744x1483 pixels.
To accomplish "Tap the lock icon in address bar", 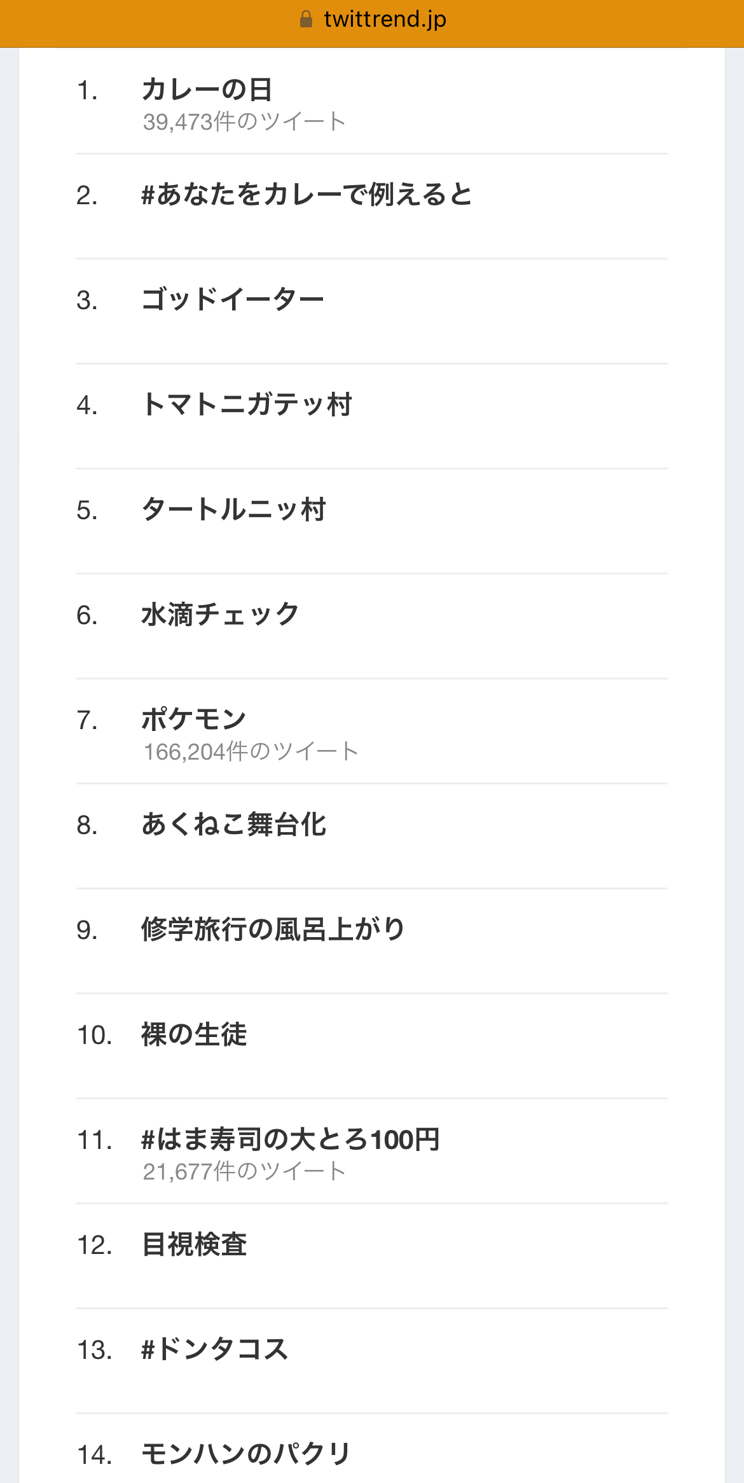I will [x=306, y=19].
